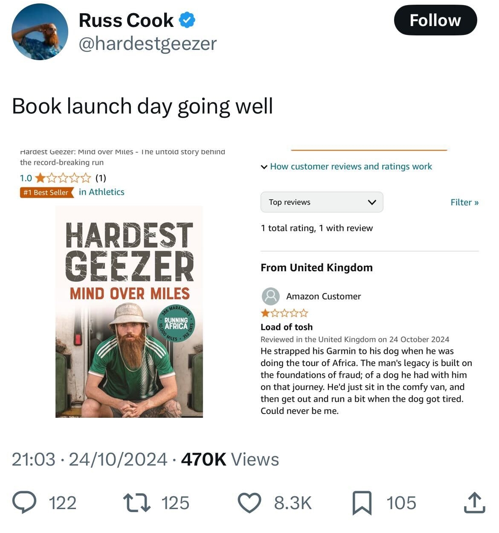Open the share menu on the post
The image size is (499, 533).
[x=475, y=503]
